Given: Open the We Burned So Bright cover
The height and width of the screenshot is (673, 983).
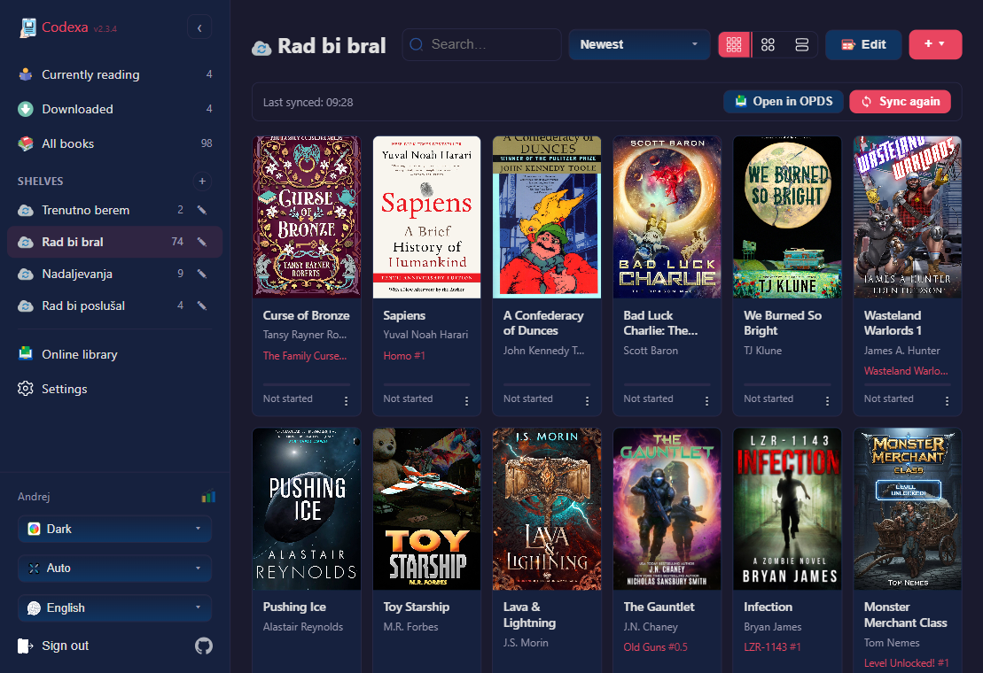Looking at the screenshot, I should point(787,217).
